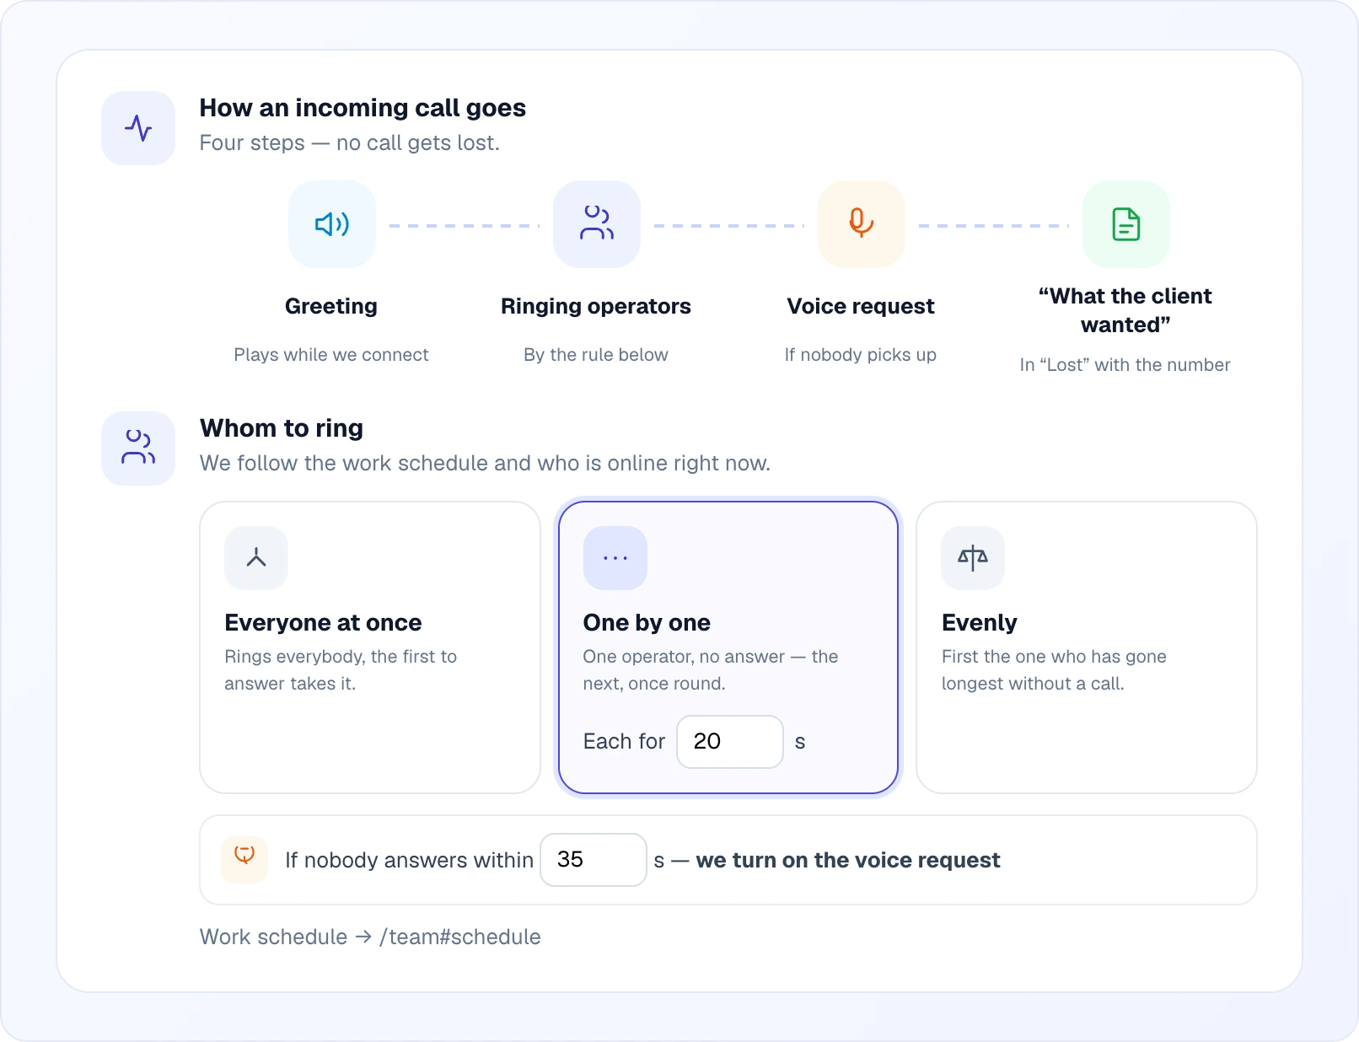This screenshot has width=1359, height=1042.
Task: Click the orange voice icon beside If nobody answers
Action: pos(244,859)
